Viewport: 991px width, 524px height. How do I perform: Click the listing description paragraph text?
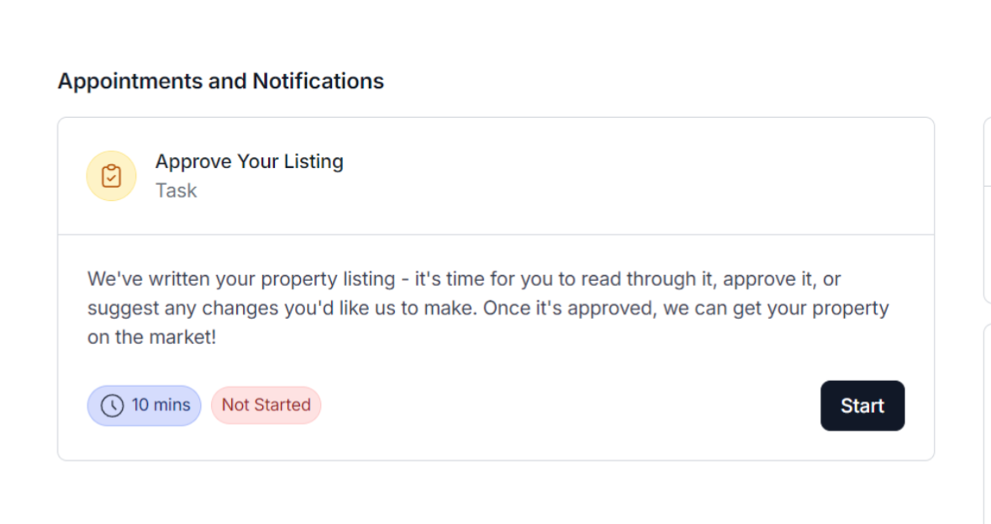tap(488, 308)
